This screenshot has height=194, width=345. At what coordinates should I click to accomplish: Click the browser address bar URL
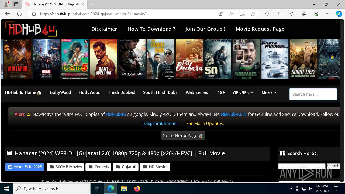click(x=93, y=14)
